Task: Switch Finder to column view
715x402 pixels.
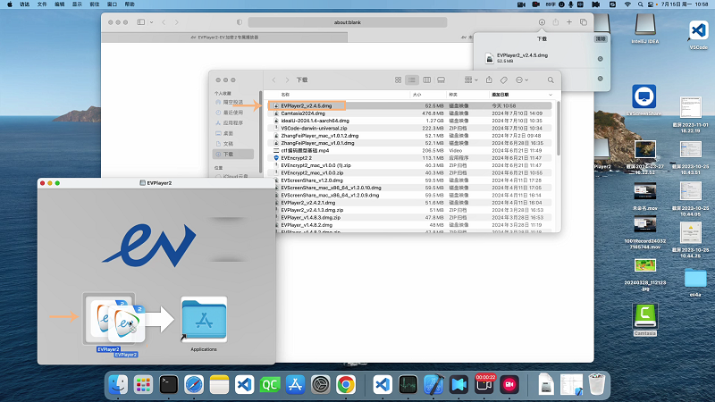Action: click(427, 80)
